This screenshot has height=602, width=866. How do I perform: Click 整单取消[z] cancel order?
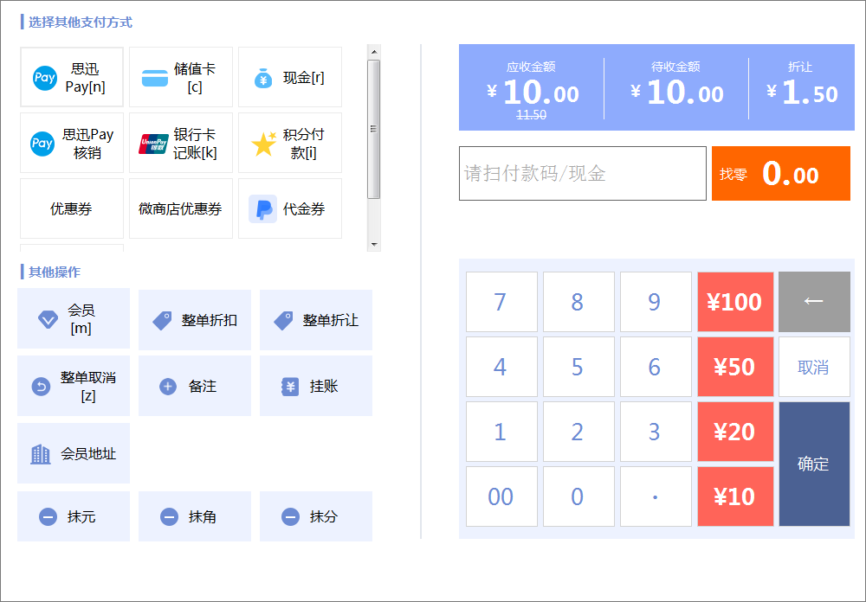(x=74, y=386)
